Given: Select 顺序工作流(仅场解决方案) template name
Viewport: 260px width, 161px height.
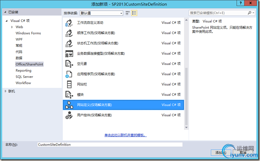Looking at the screenshot, I should click(96, 33).
